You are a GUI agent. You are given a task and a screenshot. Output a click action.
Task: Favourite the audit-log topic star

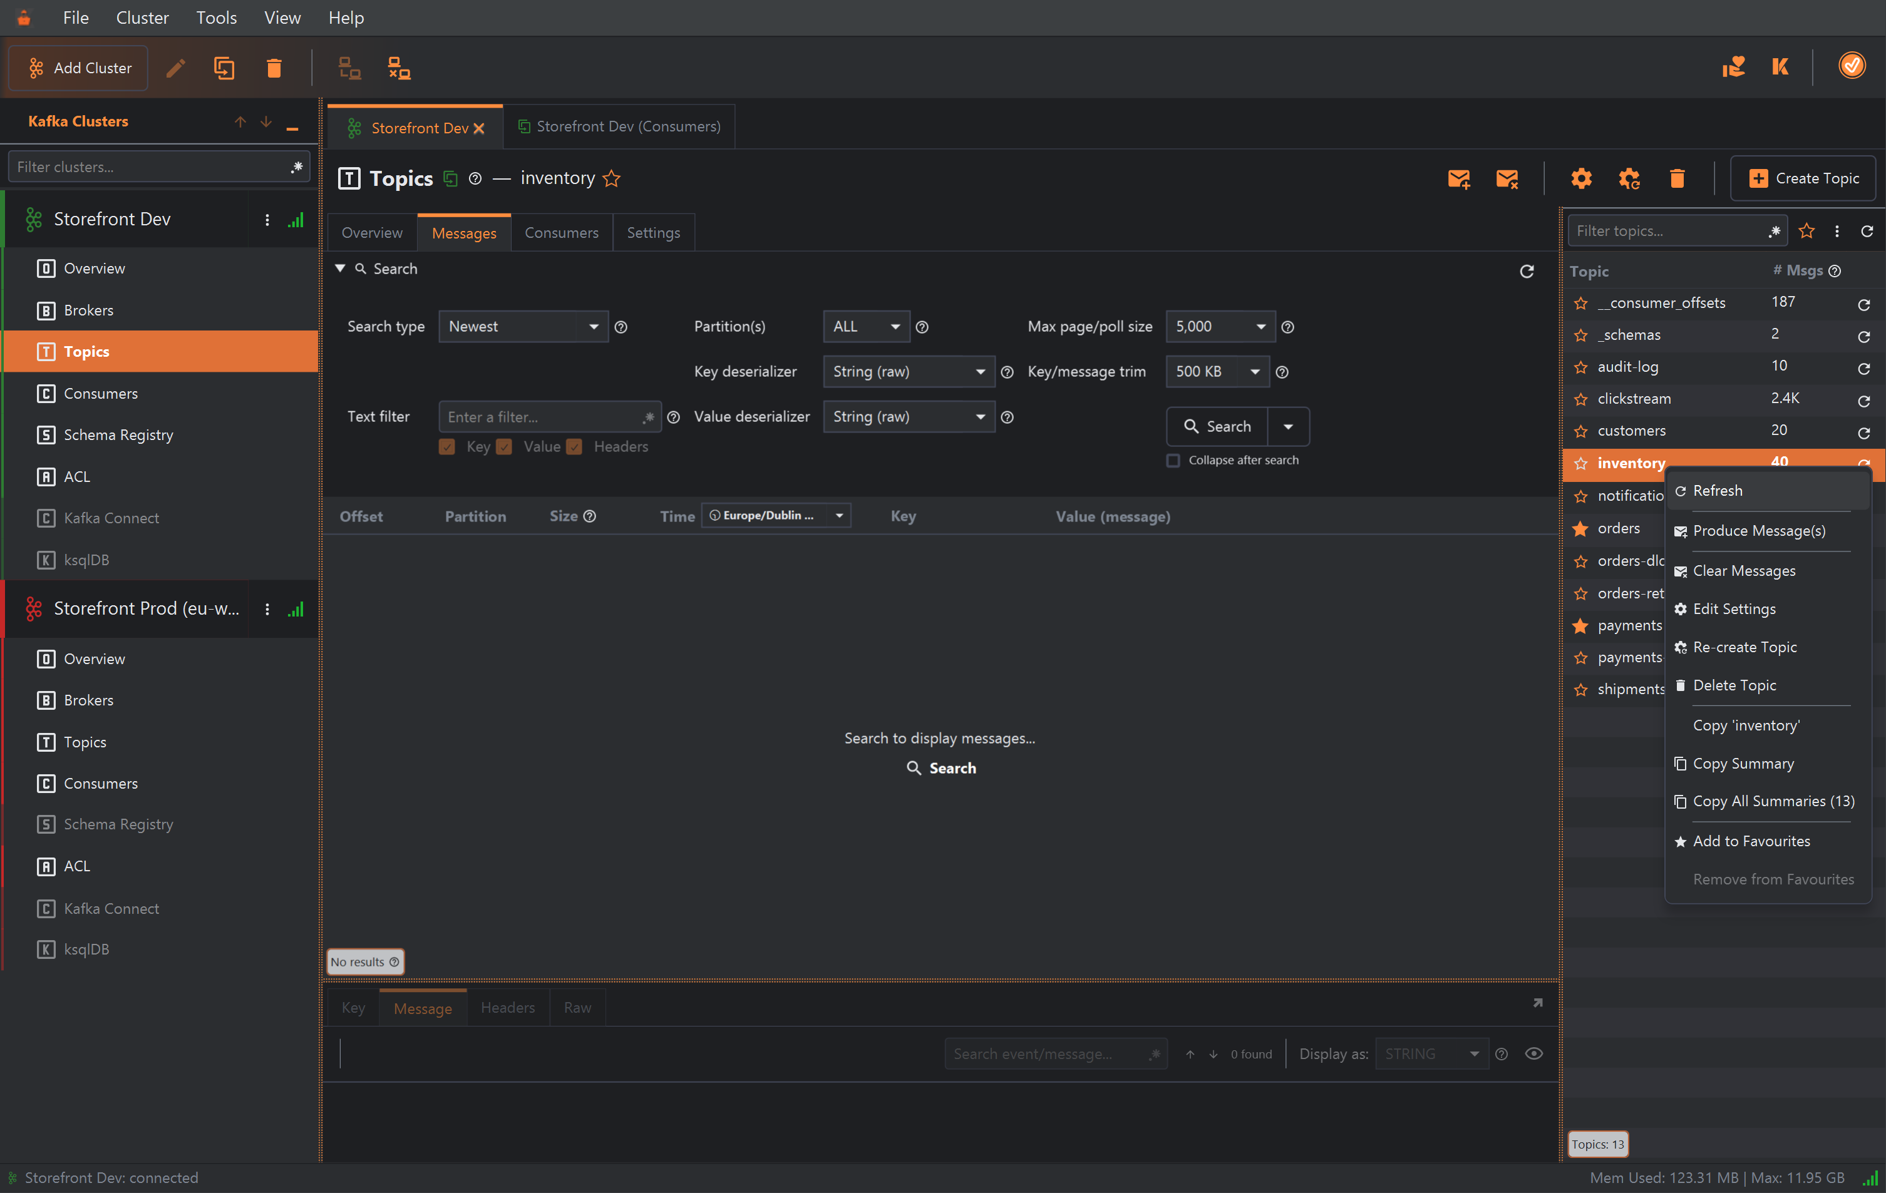[1580, 367]
